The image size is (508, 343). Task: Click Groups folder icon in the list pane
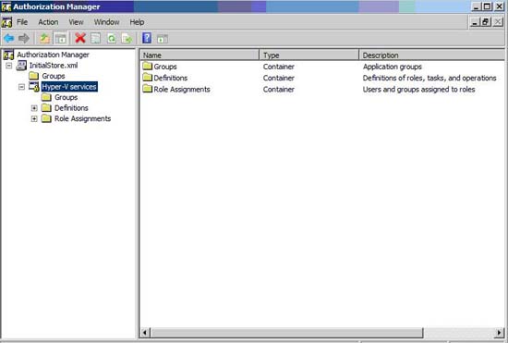148,67
